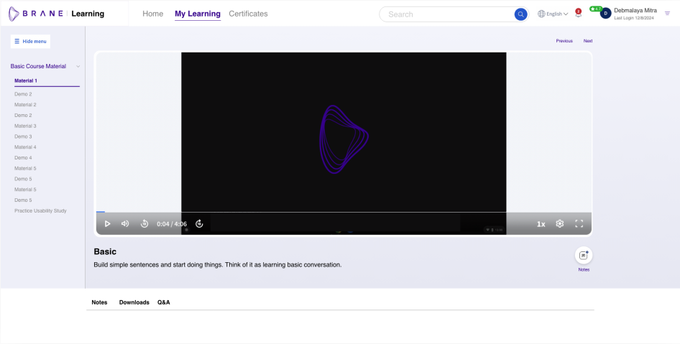Open the Notes icon beside the description

[x=584, y=255]
